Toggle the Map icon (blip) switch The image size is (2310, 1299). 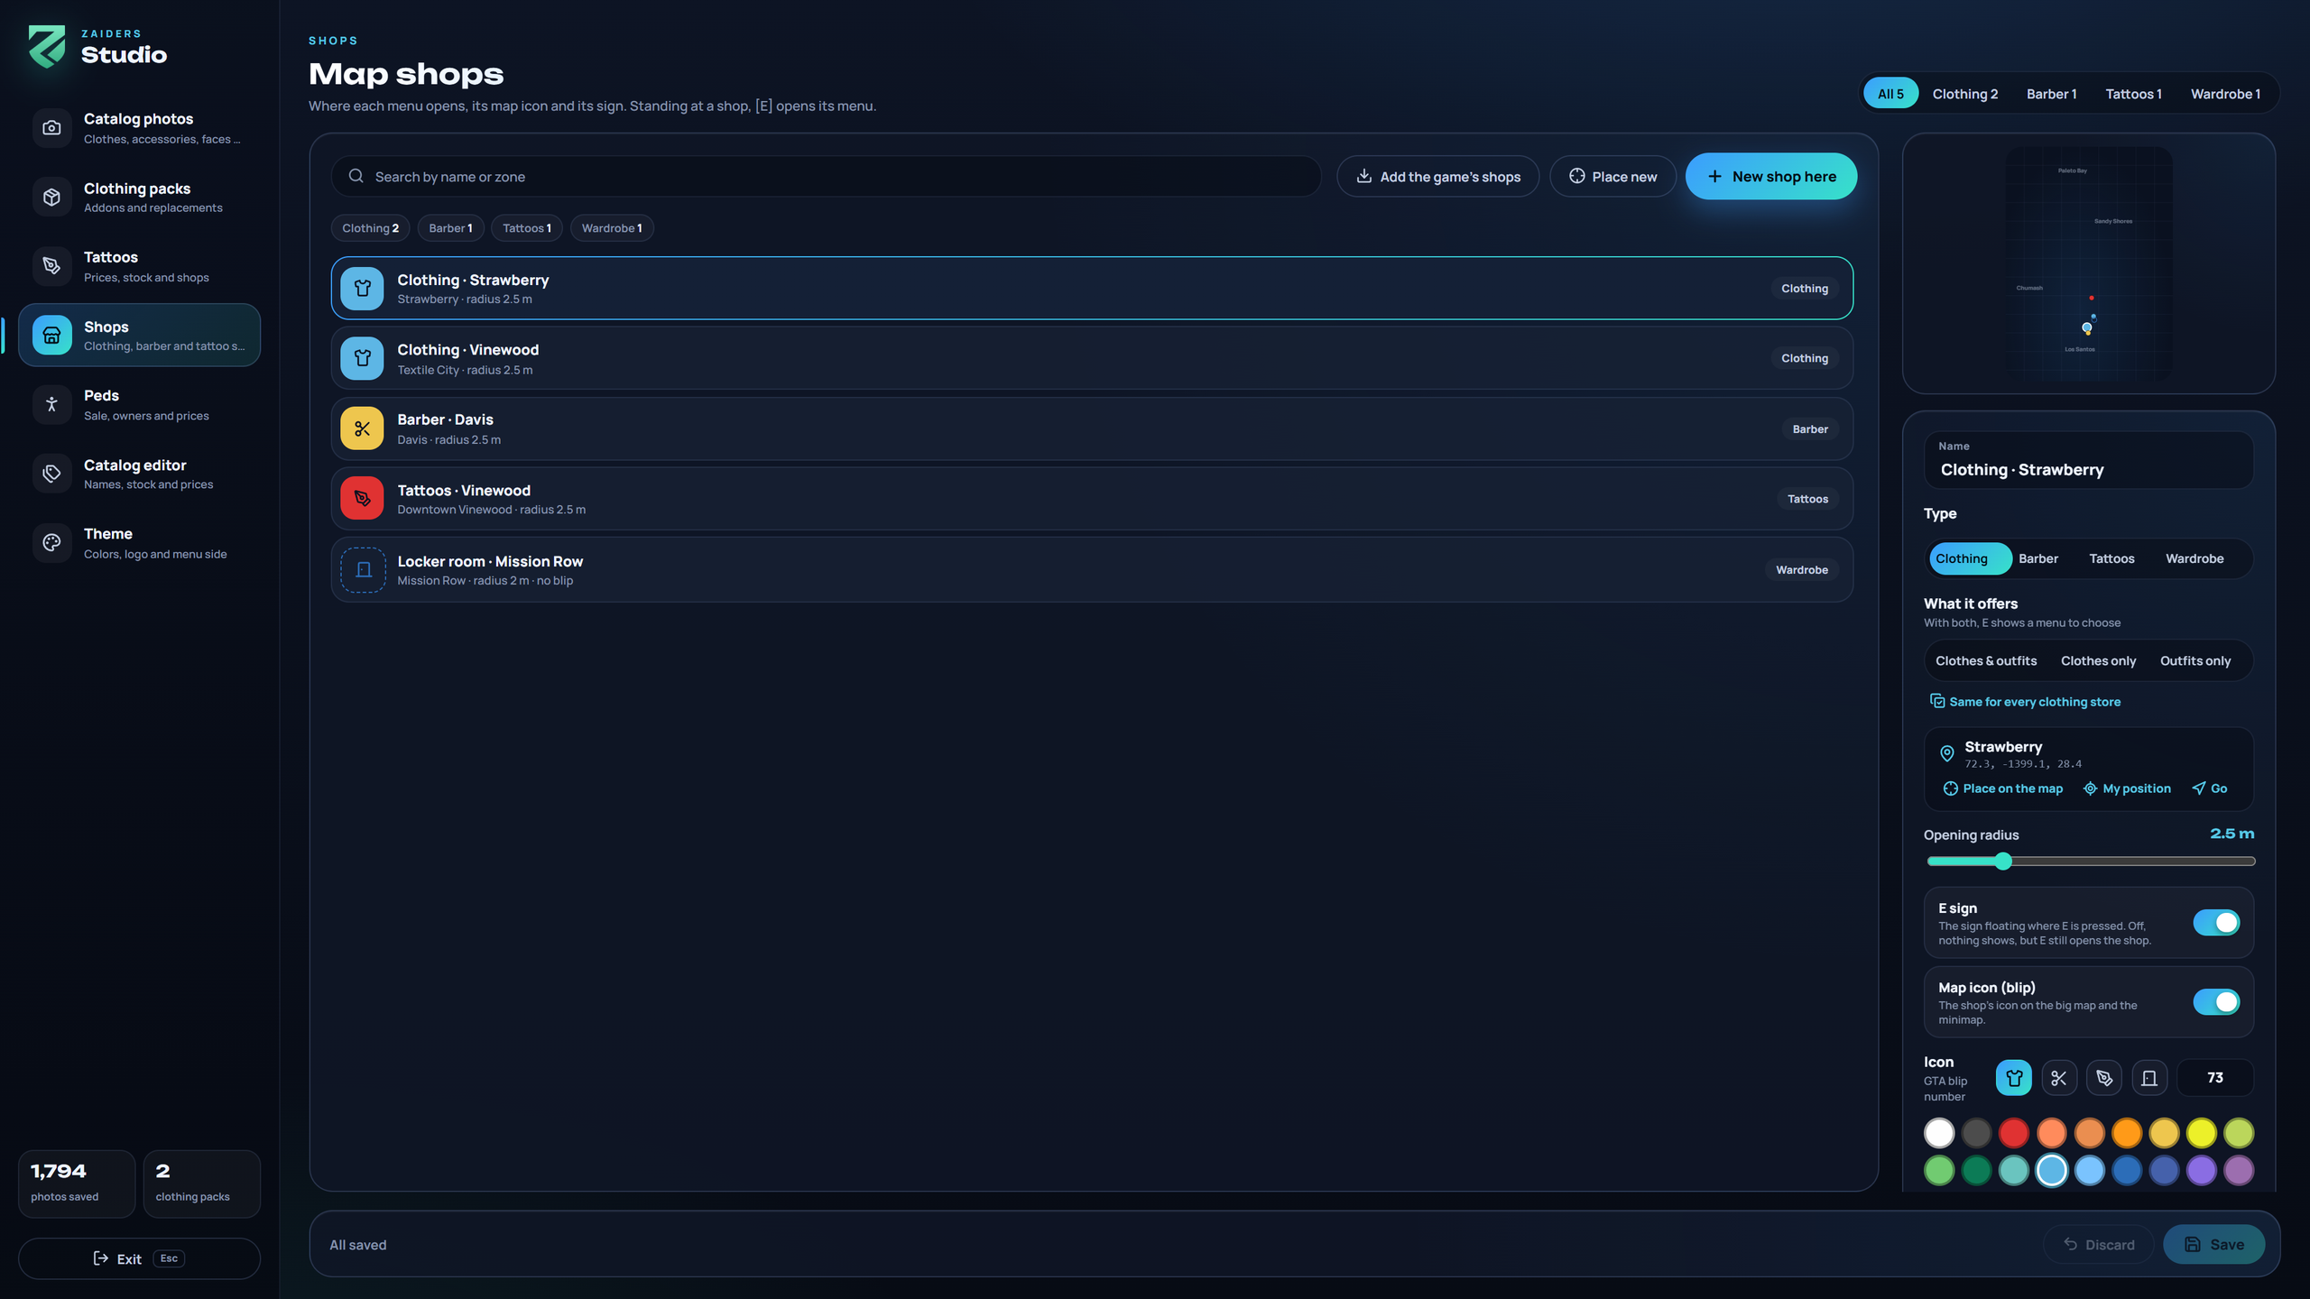[2216, 1002]
